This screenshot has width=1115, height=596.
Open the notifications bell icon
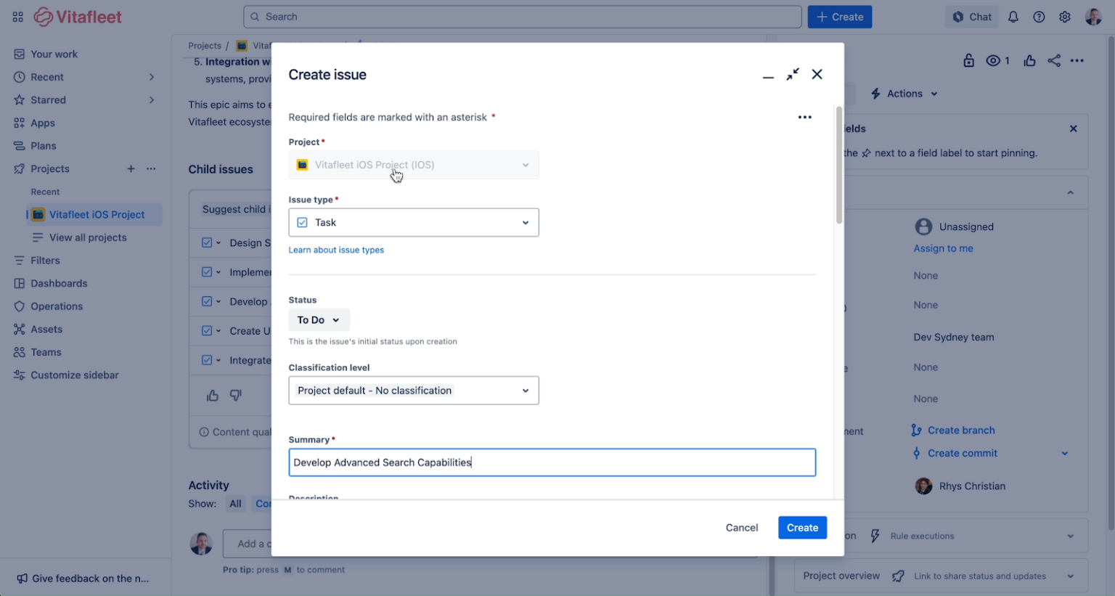pos(1013,17)
